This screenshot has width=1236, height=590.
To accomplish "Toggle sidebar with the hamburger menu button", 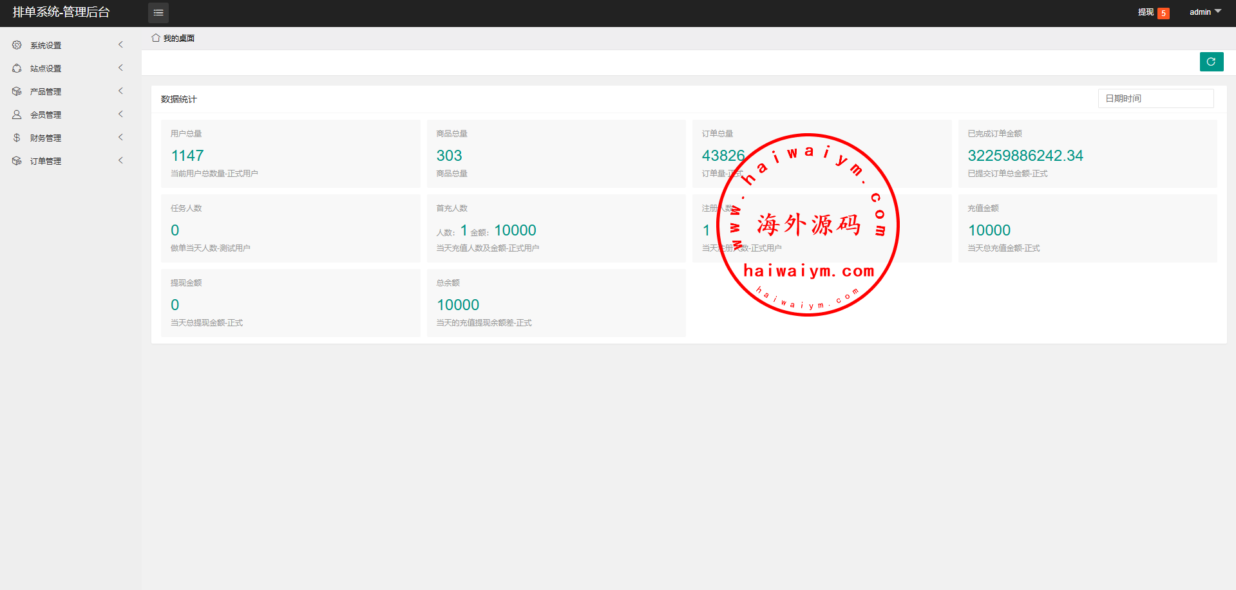I will 158,13.
